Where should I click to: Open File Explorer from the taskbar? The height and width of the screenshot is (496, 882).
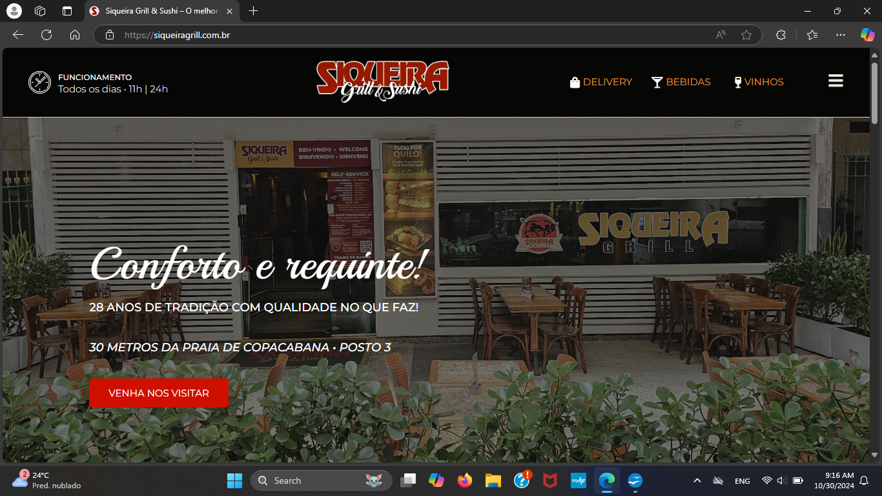coord(493,480)
